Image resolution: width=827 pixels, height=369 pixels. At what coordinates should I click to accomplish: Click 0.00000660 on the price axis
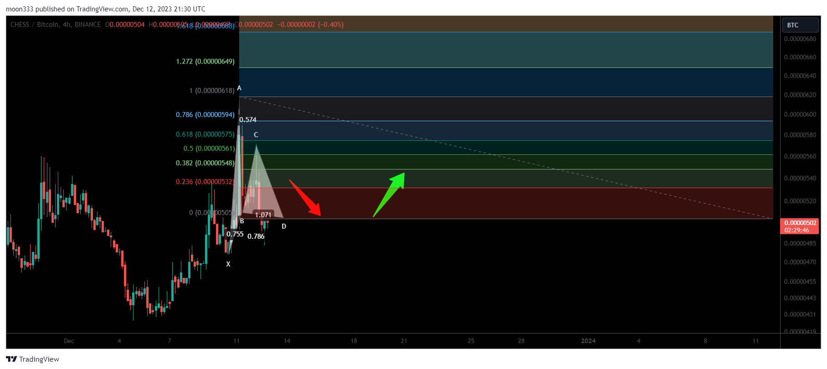(x=800, y=57)
